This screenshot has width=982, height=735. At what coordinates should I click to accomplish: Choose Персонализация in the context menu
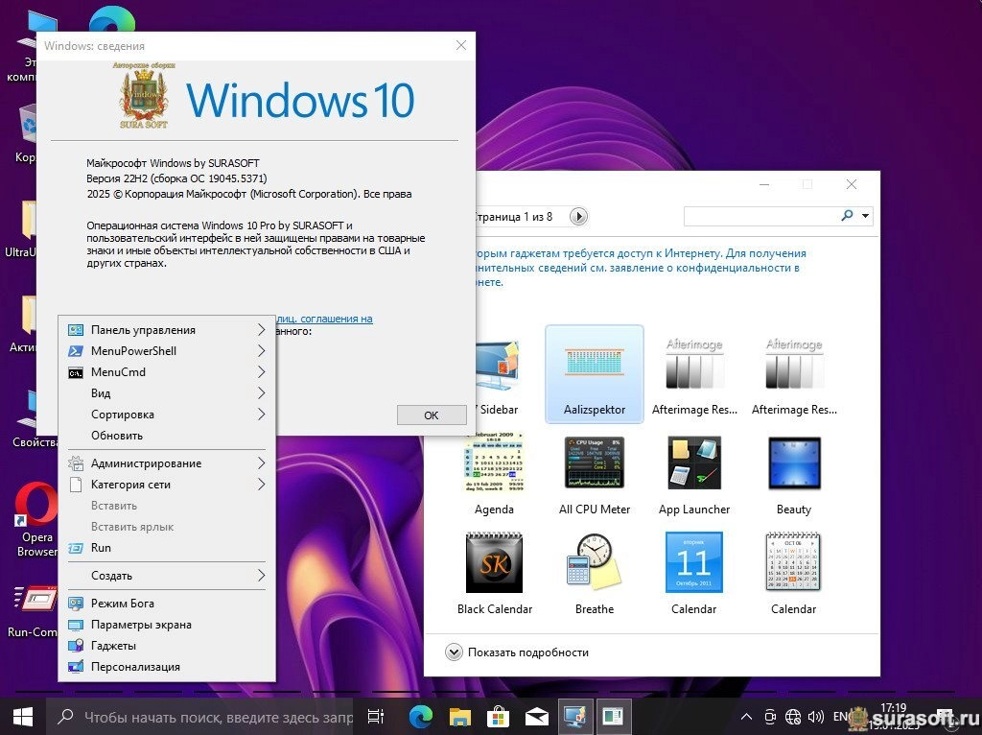click(135, 667)
